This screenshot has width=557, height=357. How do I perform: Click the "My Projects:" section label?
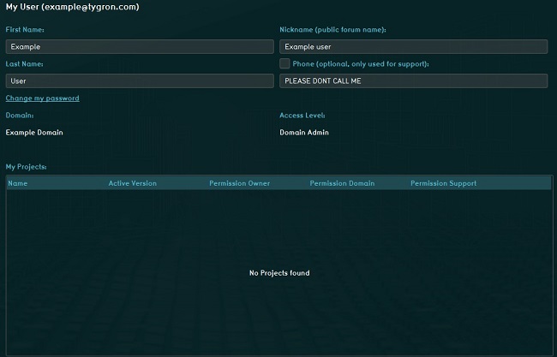coord(27,166)
